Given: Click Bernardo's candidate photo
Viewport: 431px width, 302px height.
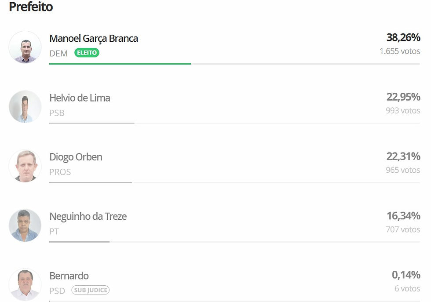Looking at the screenshot, I should coord(25,284).
